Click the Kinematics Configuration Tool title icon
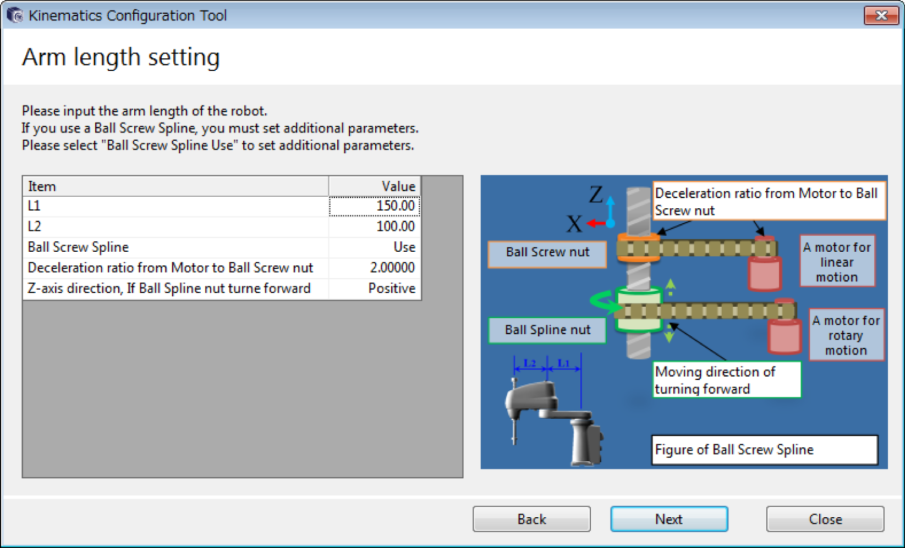 pos(15,15)
